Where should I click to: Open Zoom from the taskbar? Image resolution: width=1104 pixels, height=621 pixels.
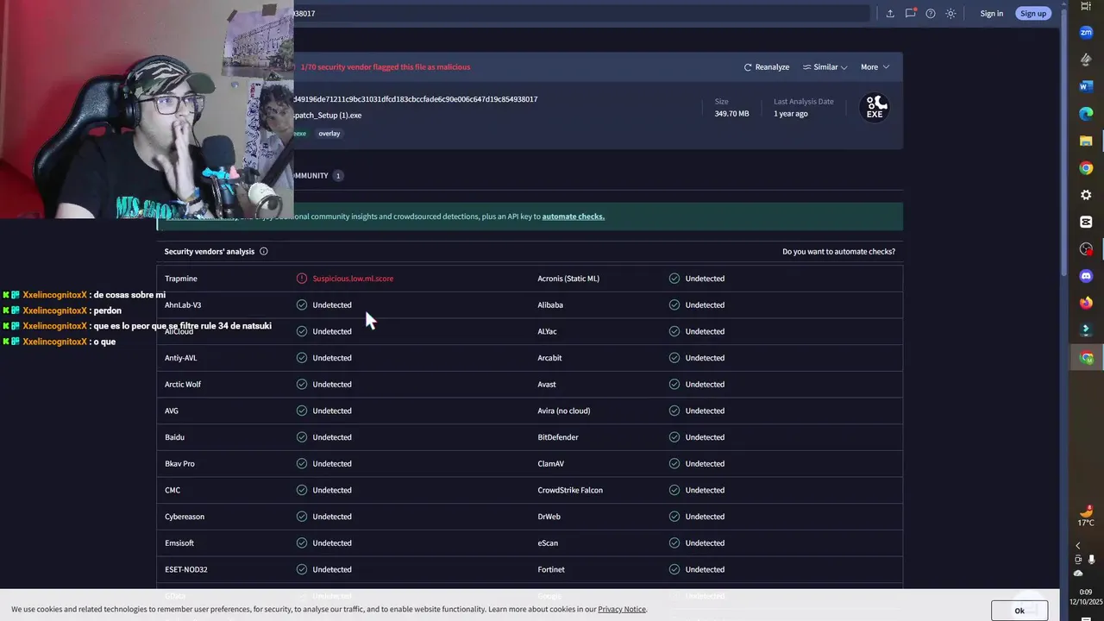pos(1086,32)
